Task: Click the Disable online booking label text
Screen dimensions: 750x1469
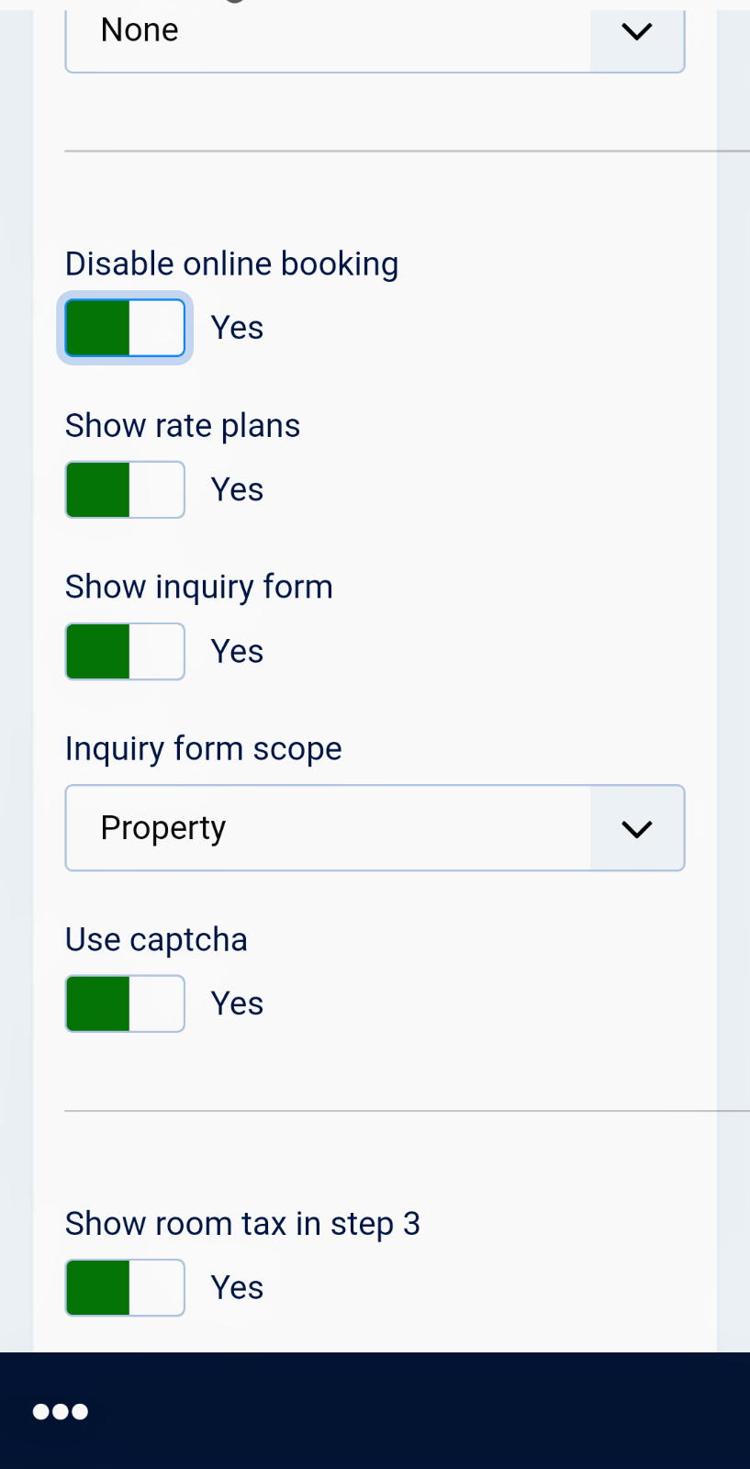Action: [231, 264]
